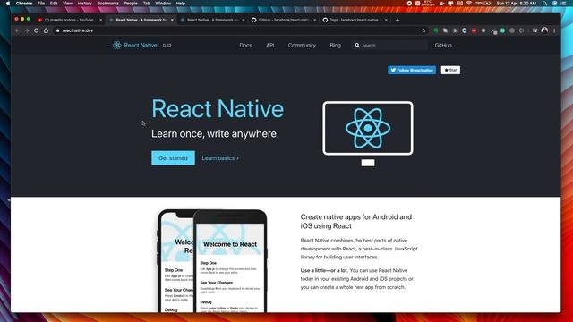Image resolution: width=573 pixels, height=322 pixels.
Task: Click the search magnifier icon on the site
Action: [x=357, y=46]
